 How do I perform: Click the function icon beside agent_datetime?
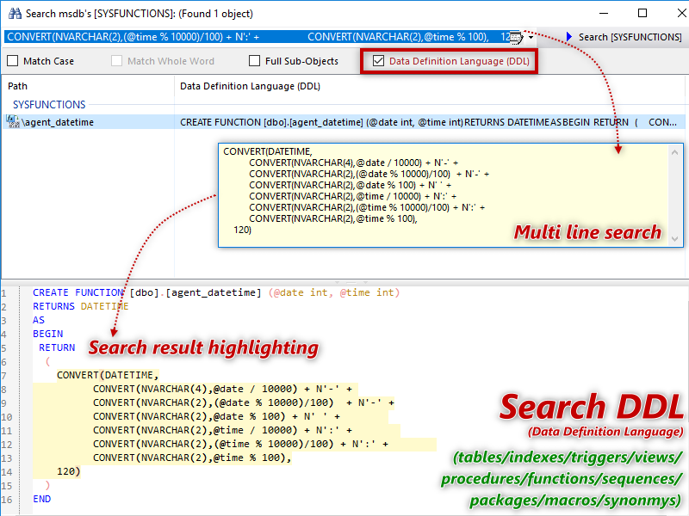(x=13, y=121)
